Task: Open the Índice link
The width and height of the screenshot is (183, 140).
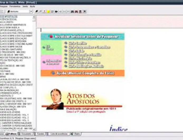Action: [118, 129]
